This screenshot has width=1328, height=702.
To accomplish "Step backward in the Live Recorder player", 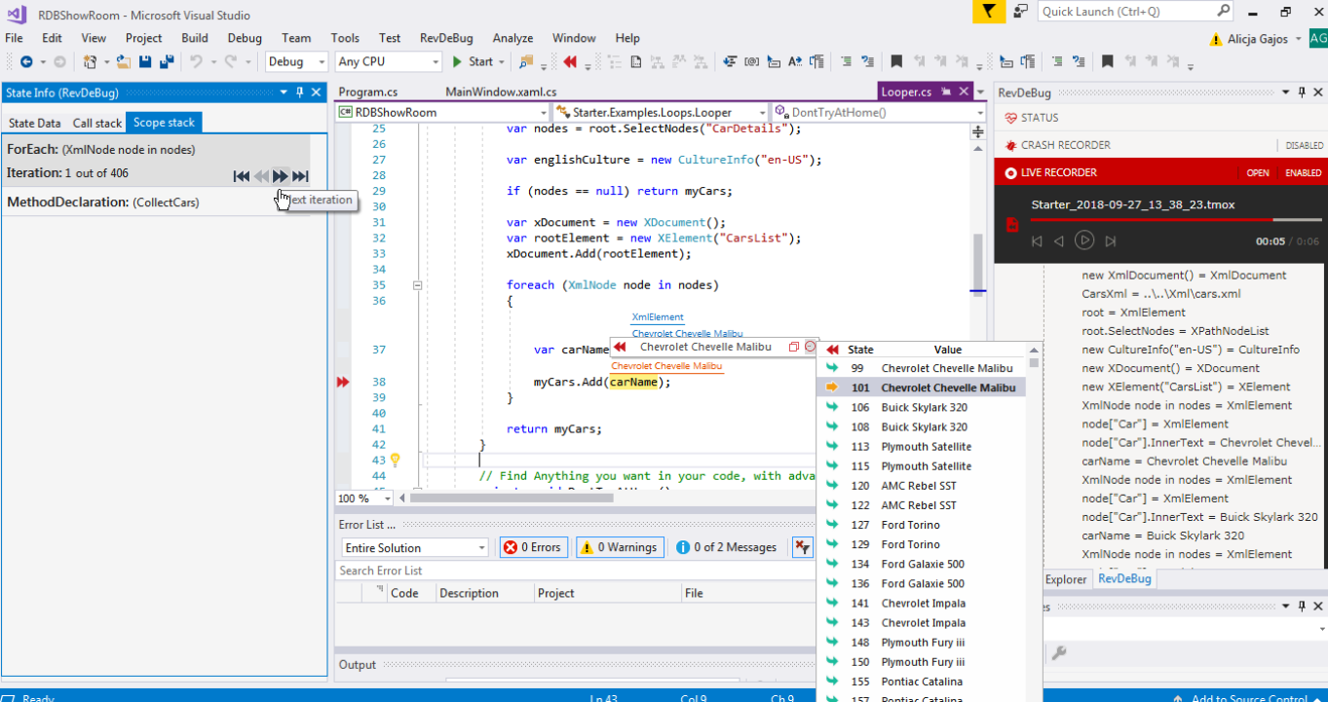I will pos(1059,240).
